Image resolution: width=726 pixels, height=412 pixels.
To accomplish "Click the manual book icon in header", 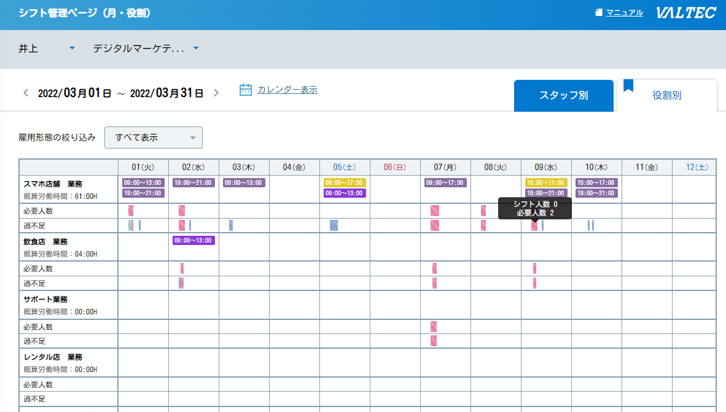I will point(599,12).
